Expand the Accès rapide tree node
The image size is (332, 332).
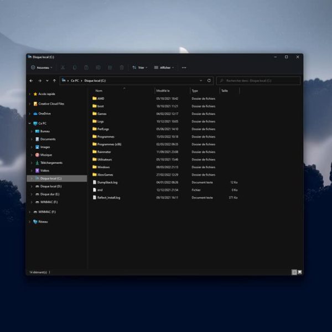[x=30, y=94]
